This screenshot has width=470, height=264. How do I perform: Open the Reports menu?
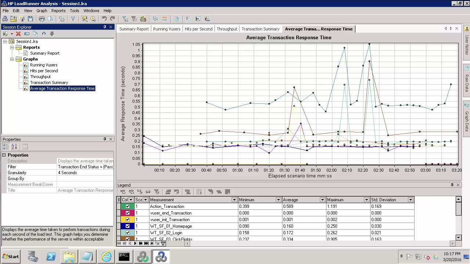58,11
